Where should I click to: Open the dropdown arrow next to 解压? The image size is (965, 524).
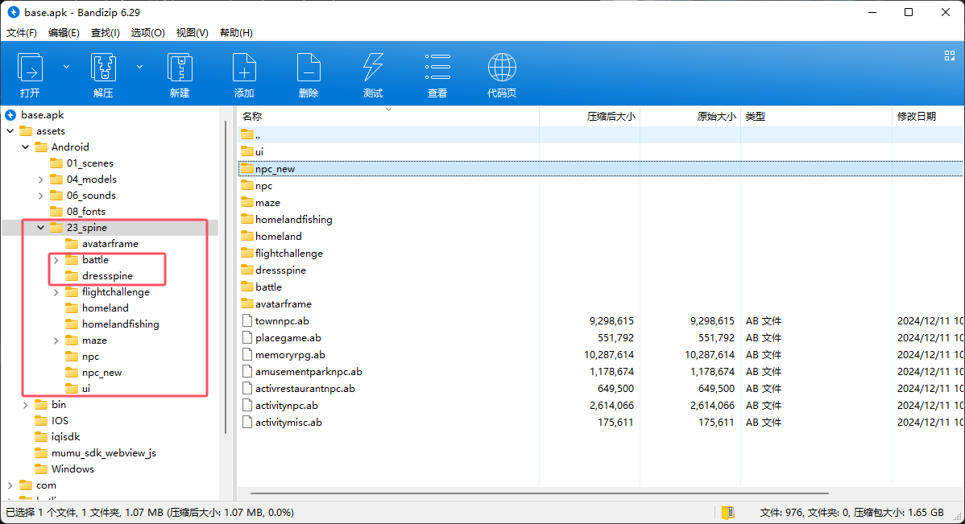click(139, 67)
